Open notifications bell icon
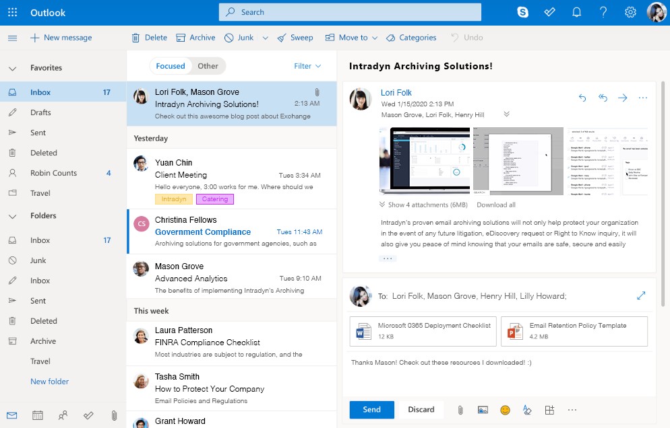Viewport: 670px width, 428px height. click(x=576, y=12)
